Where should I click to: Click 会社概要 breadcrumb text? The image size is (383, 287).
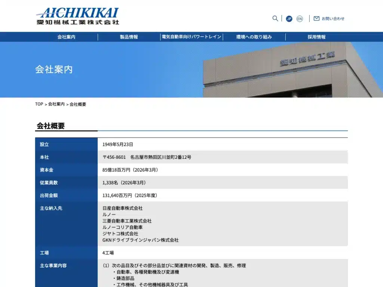[78, 104]
